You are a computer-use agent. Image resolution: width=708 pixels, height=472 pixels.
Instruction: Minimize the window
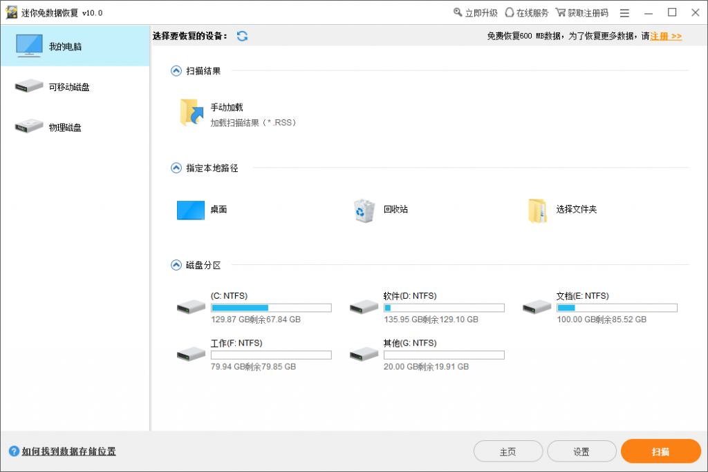(x=649, y=13)
